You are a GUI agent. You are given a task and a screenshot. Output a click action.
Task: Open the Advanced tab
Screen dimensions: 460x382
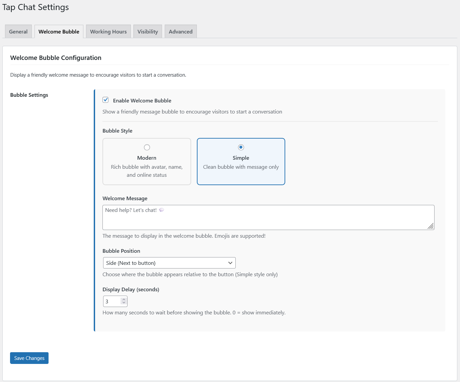[180, 31]
